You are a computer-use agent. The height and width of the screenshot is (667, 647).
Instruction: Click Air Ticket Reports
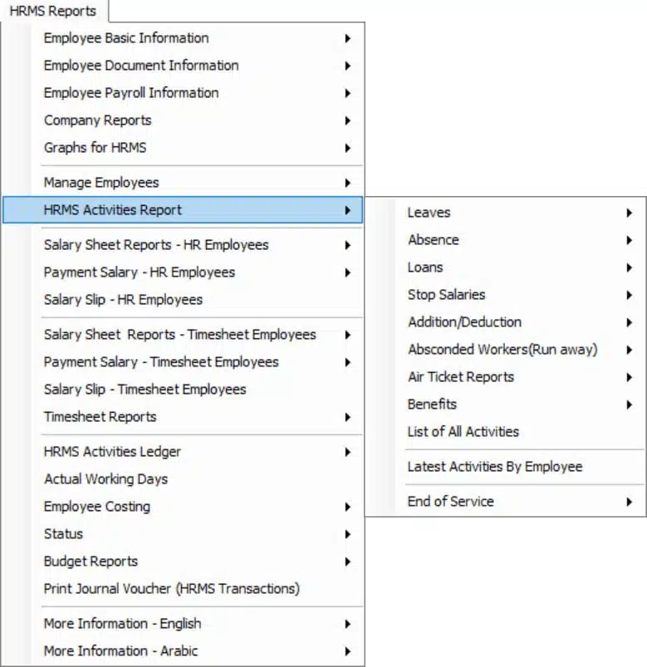(506, 377)
